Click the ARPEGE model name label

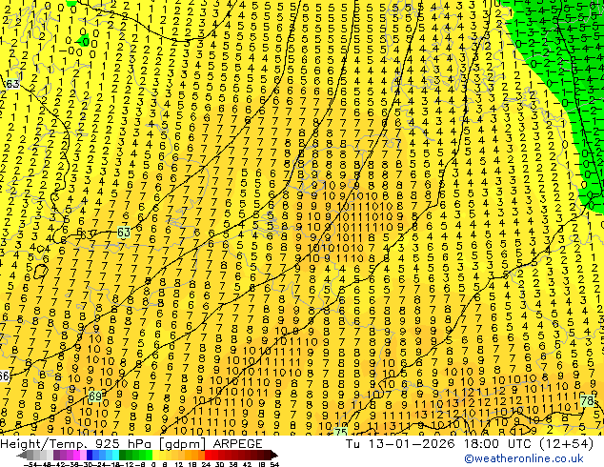[237, 443]
